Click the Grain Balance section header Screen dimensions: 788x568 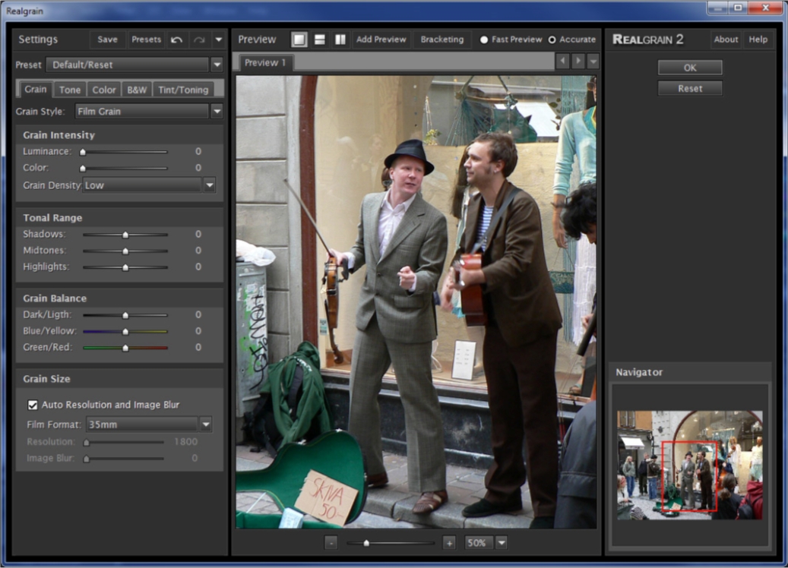(55, 298)
